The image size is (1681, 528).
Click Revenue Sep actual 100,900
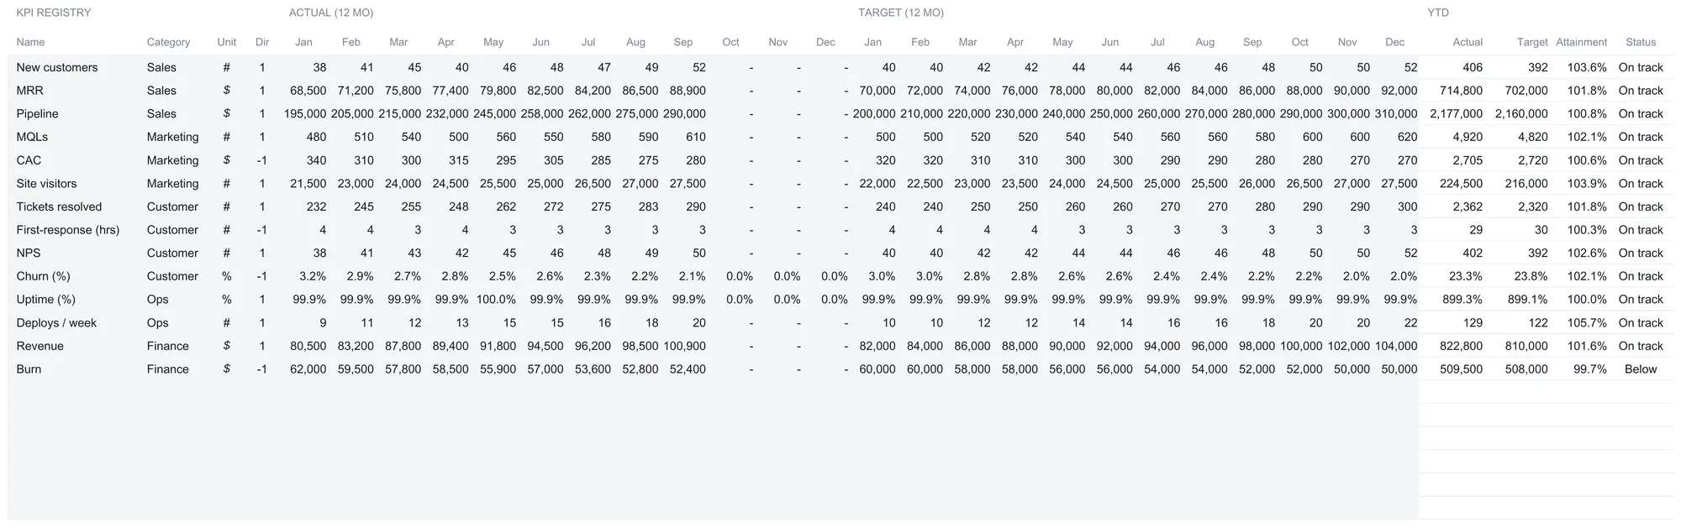pos(684,346)
